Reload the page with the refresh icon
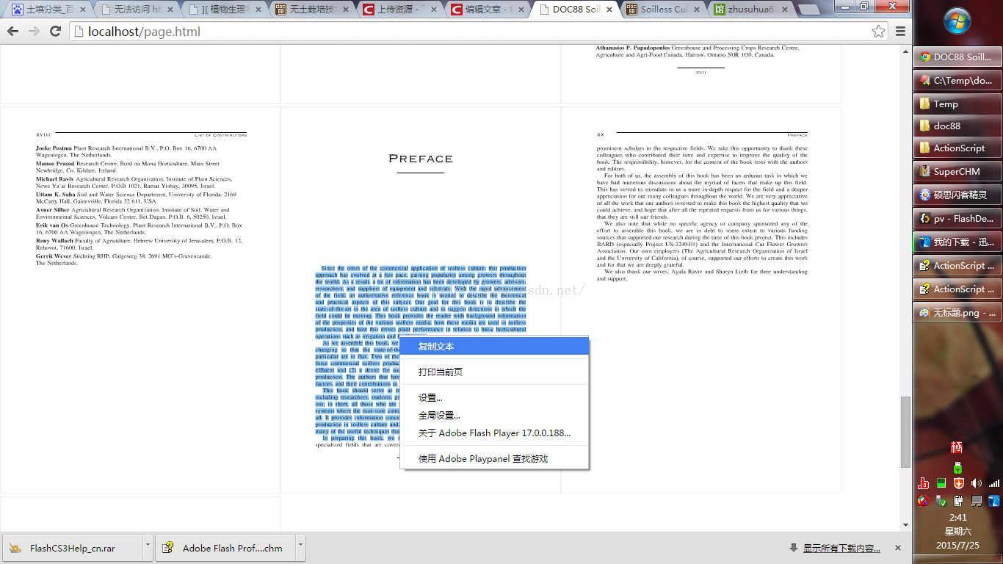The height and width of the screenshot is (564, 1003). pos(55,32)
